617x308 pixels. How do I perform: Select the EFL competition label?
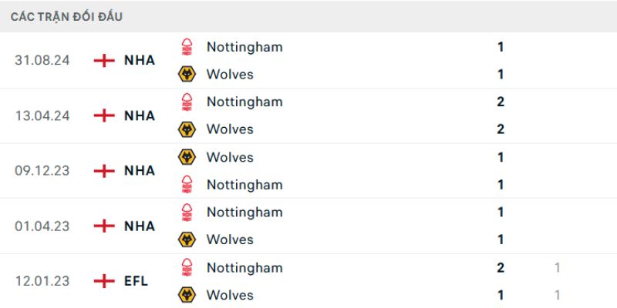[x=136, y=281]
